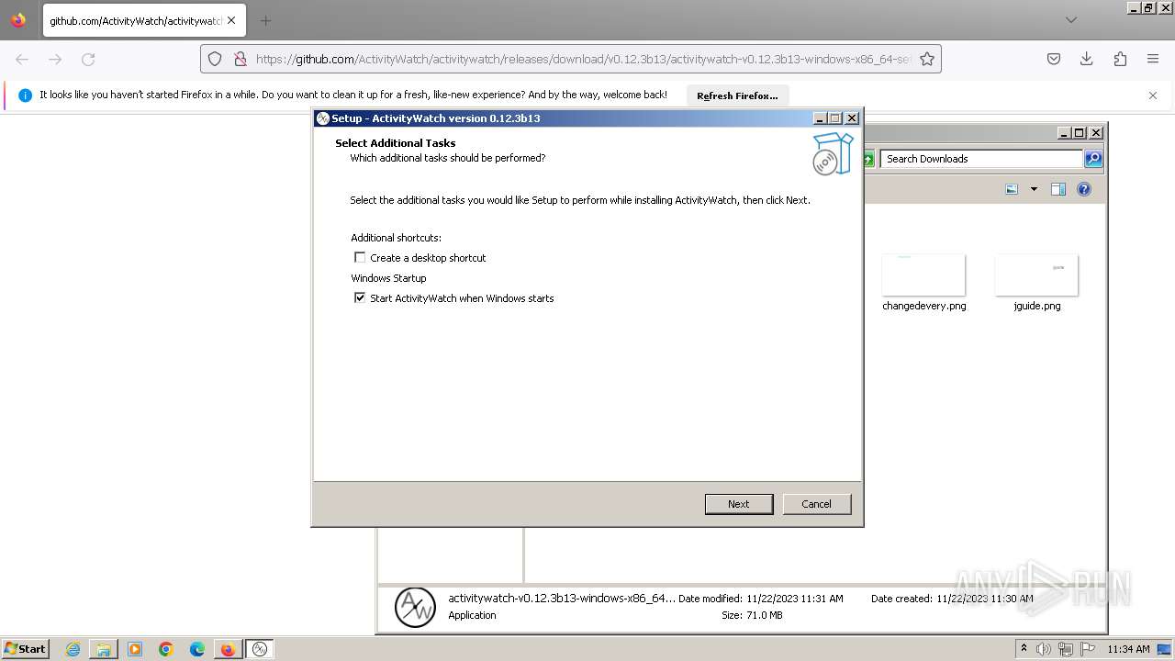Dismiss the Firefox refresh notification bar
The height and width of the screenshot is (661, 1175).
click(1153, 95)
